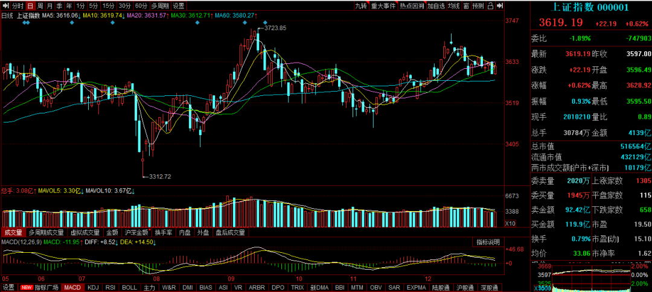
Task: Click the X10 scale marker beside volume
Action: (x=510, y=223)
